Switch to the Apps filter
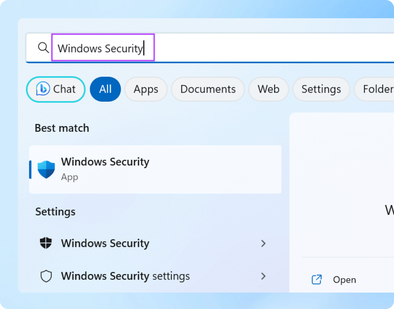This screenshot has width=394, height=309. point(146,89)
